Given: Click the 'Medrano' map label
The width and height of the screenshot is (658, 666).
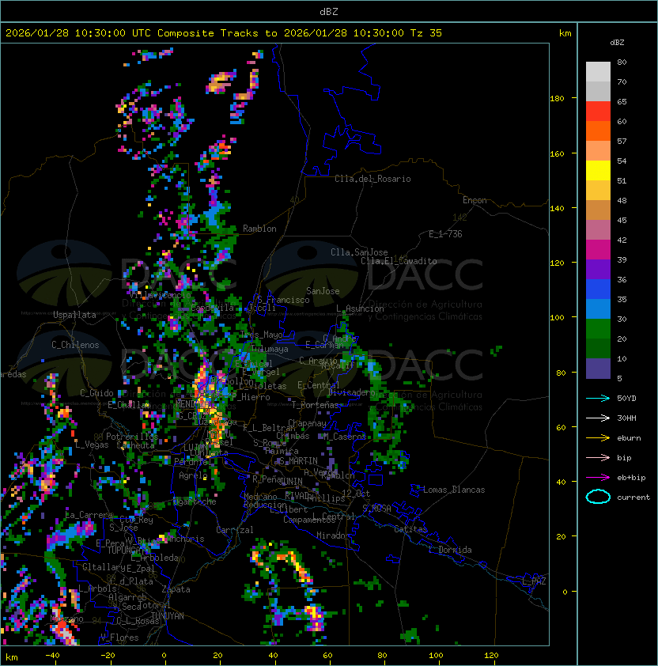Looking at the screenshot, I should 260,497.
